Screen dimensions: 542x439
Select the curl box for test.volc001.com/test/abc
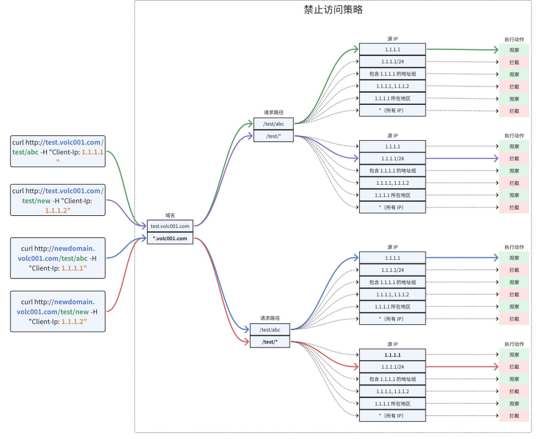click(58, 151)
